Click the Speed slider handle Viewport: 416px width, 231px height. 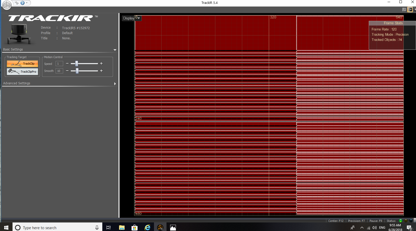tap(76, 64)
